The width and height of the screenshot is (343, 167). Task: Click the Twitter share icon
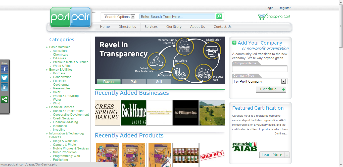pyautogui.click(x=5, y=78)
